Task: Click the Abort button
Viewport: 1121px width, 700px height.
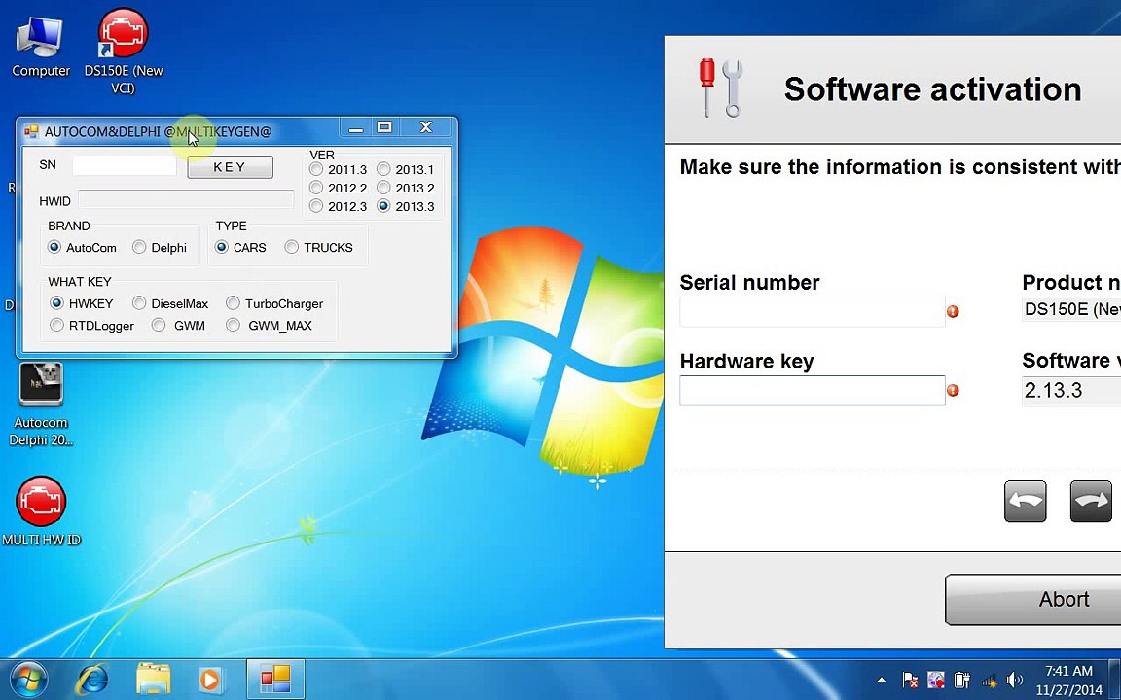Action: click(x=1063, y=599)
